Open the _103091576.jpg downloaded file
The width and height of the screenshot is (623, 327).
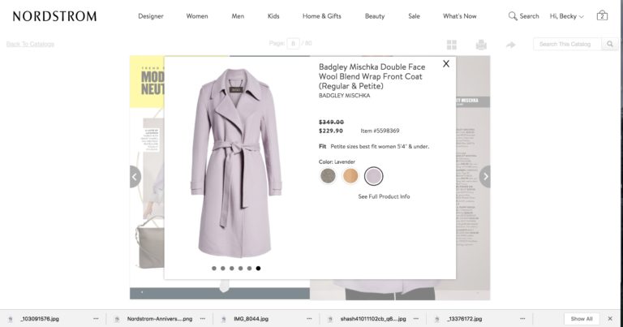[40, 319]
